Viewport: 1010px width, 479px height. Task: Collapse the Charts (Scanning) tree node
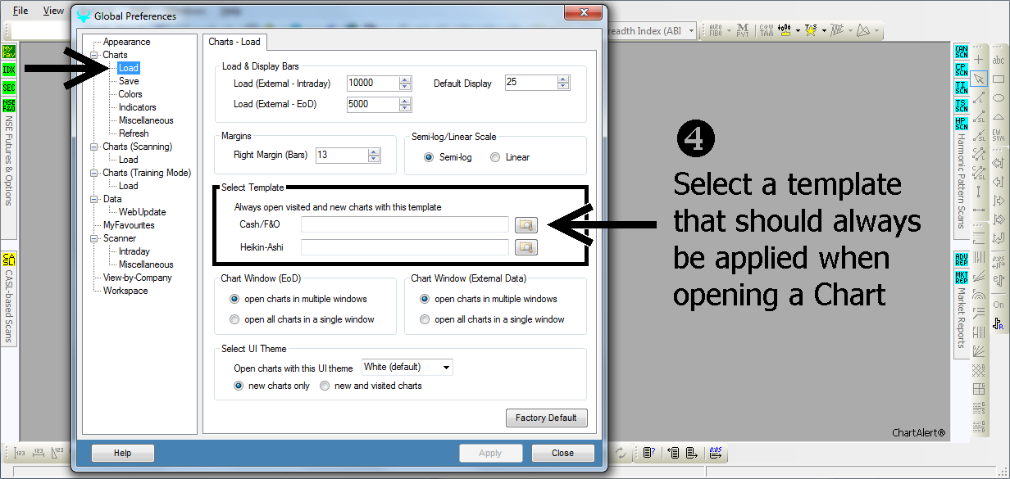[x=95, y=147]
